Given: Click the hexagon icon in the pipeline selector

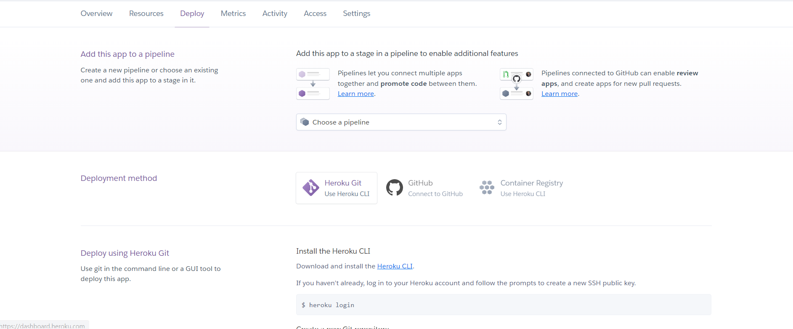Looking at the screenshot, I should (x=305, y=122).
